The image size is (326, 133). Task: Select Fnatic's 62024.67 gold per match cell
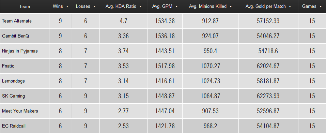tap(268, 66)
